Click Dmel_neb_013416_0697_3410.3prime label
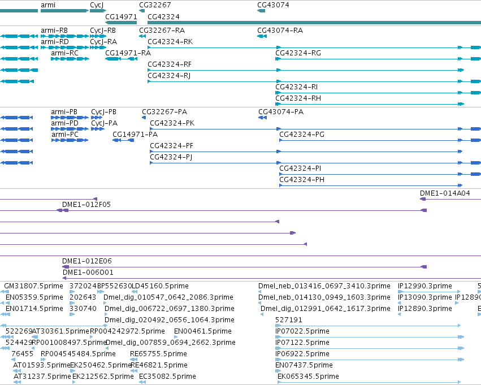 point(324,287)
